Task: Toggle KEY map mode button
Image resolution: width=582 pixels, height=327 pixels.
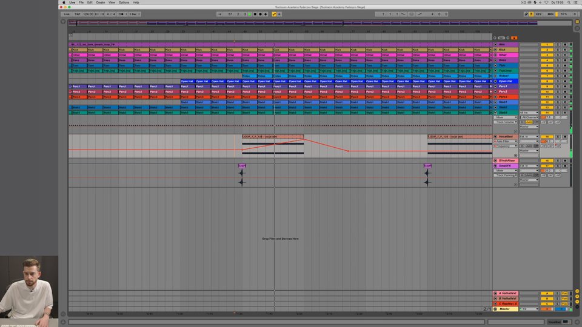Action: [x=538, y=14]
